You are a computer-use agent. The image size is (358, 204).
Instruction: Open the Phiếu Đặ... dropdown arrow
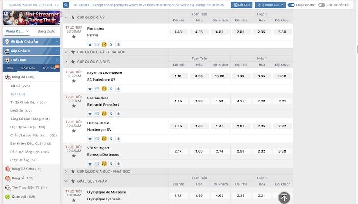pos(28,31)
